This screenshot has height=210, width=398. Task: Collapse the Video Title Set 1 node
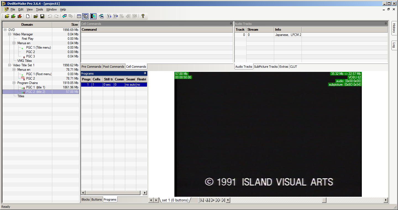[10, 65]
